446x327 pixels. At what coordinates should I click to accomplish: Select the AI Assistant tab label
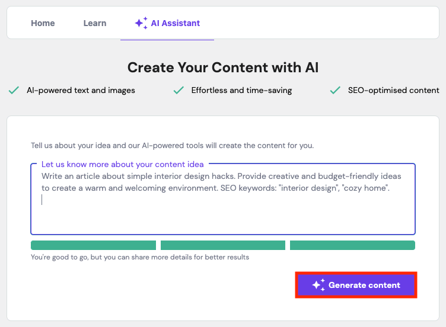point(176,23)
